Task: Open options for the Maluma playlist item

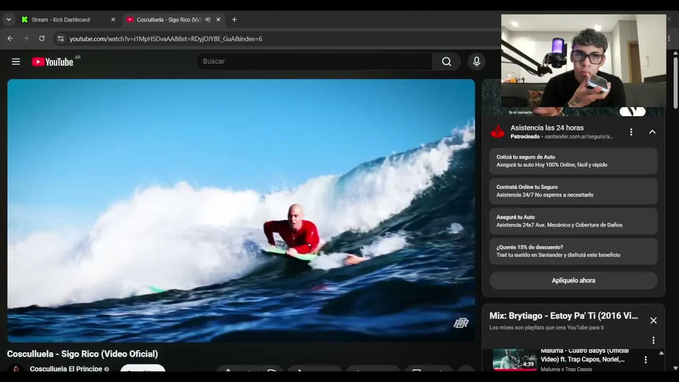Action: tap(646, 360)
